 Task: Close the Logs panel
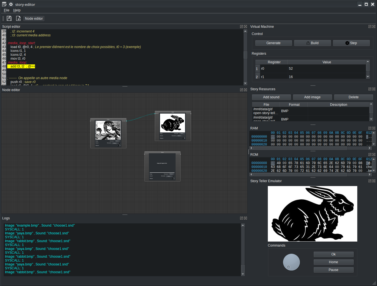tap(245, 218)
